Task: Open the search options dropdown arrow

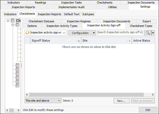Action: (153, 33)
